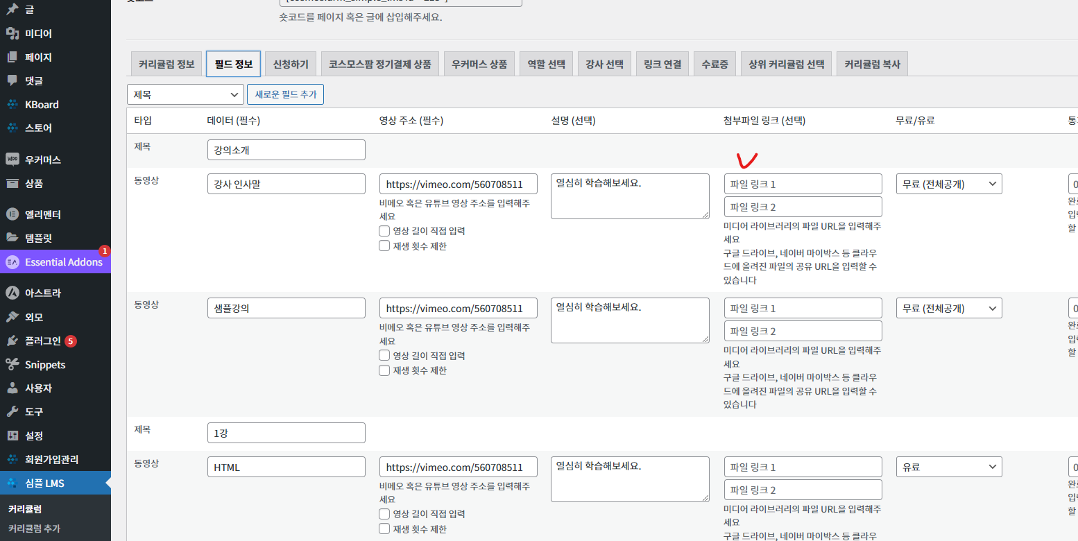
Task: Enable 영상 길이 직접 입력 for 강사 인사말
Action: coord(384,231)
